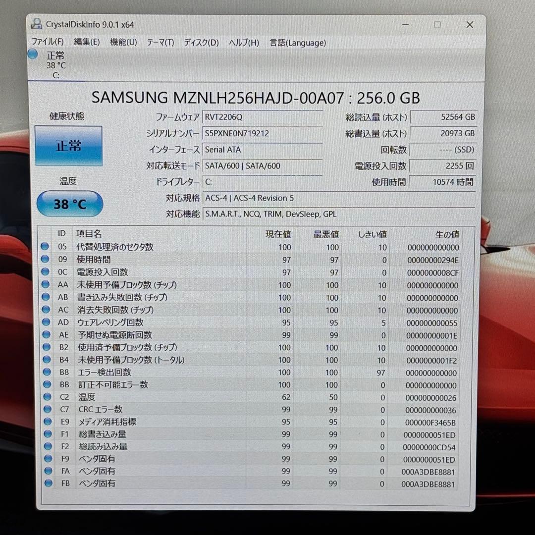Click raw value 00000000CD54
The image size is (535, 535).
tap(429, 447)
